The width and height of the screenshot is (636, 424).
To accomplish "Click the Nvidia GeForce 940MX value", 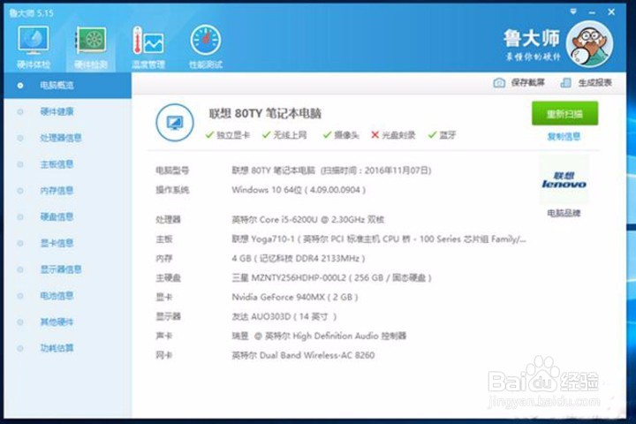I will (x=295, y=298).
